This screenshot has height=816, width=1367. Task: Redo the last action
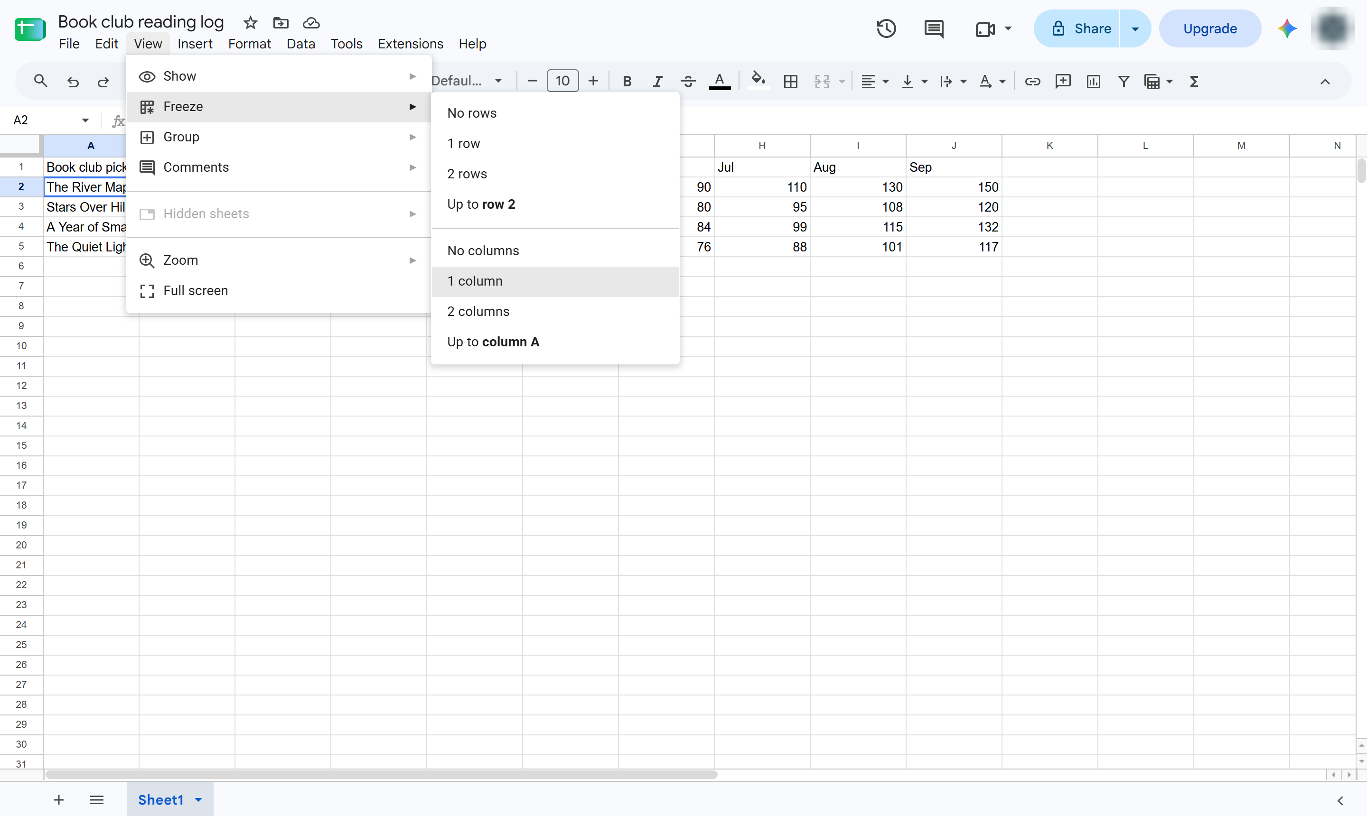click(103, 82)
